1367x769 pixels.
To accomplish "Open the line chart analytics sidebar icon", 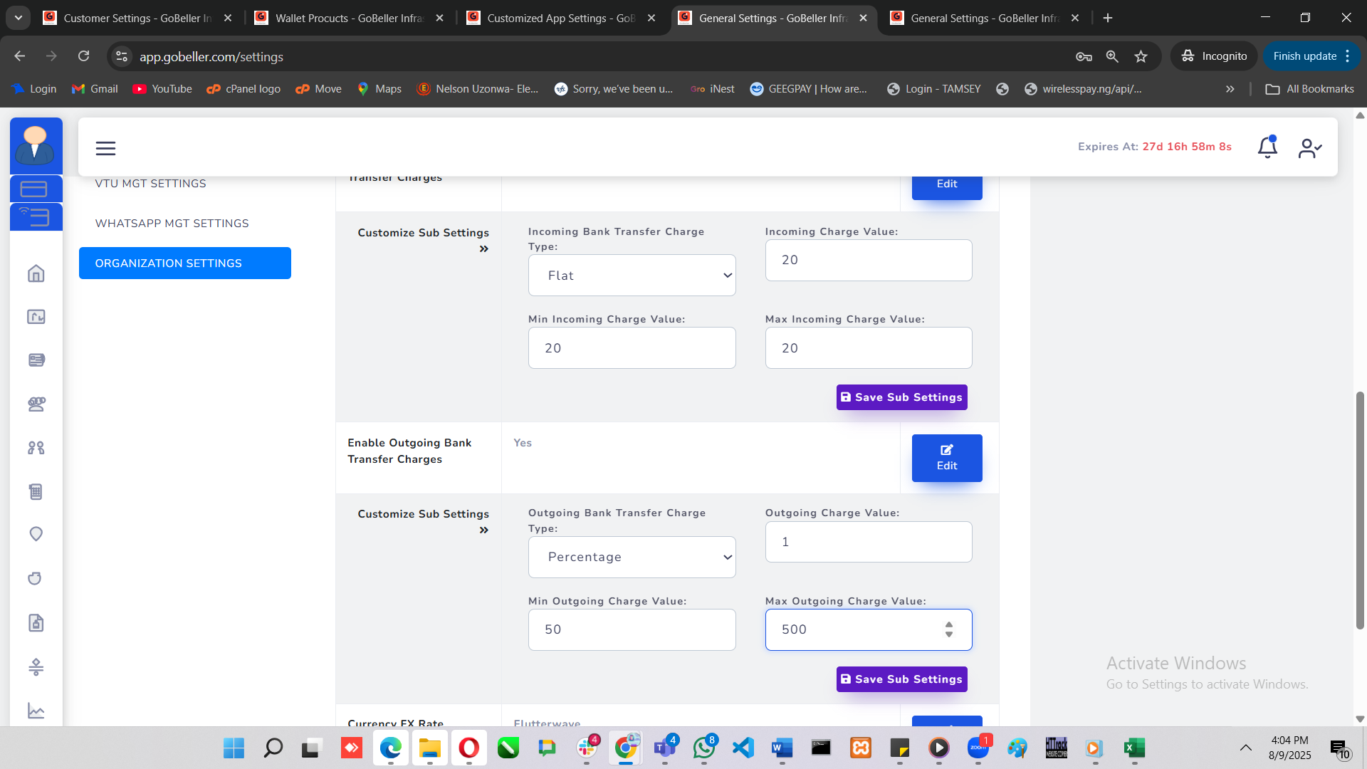I will [x=36, y=711].
